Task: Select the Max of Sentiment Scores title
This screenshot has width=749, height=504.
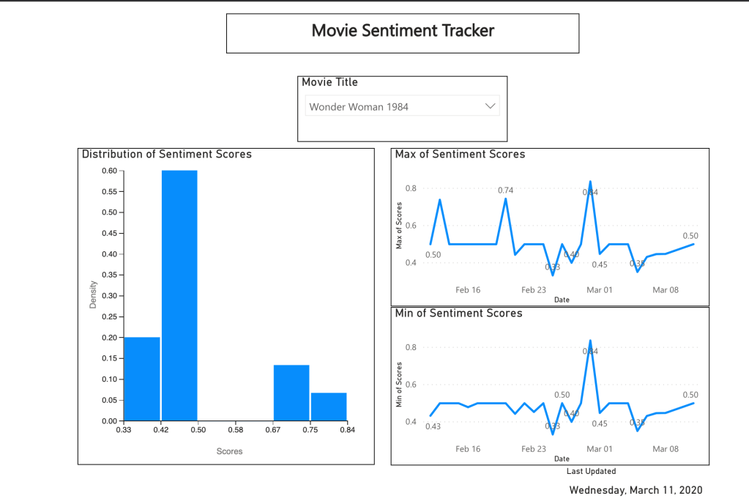Action: coord(460,155)
